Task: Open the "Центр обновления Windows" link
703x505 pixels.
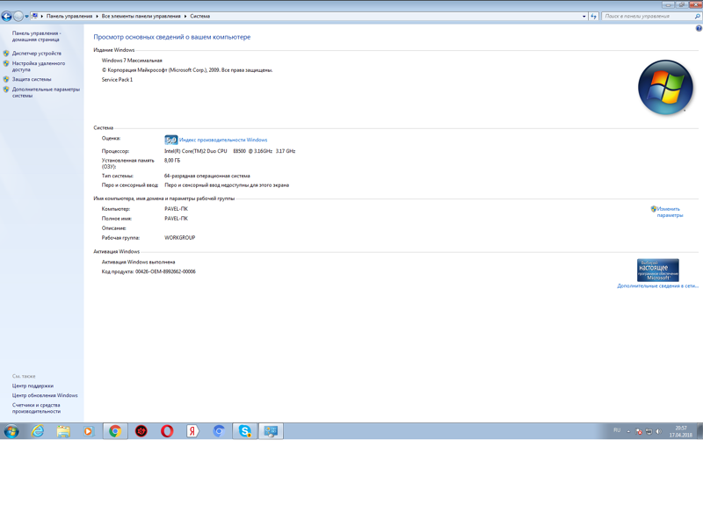Action: point(45,396)
